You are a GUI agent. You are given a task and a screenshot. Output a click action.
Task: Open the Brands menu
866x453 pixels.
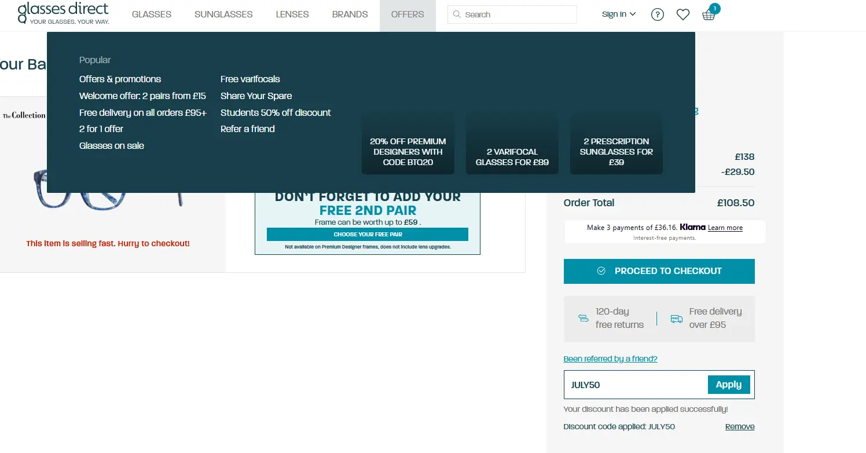tap(350, 14)
